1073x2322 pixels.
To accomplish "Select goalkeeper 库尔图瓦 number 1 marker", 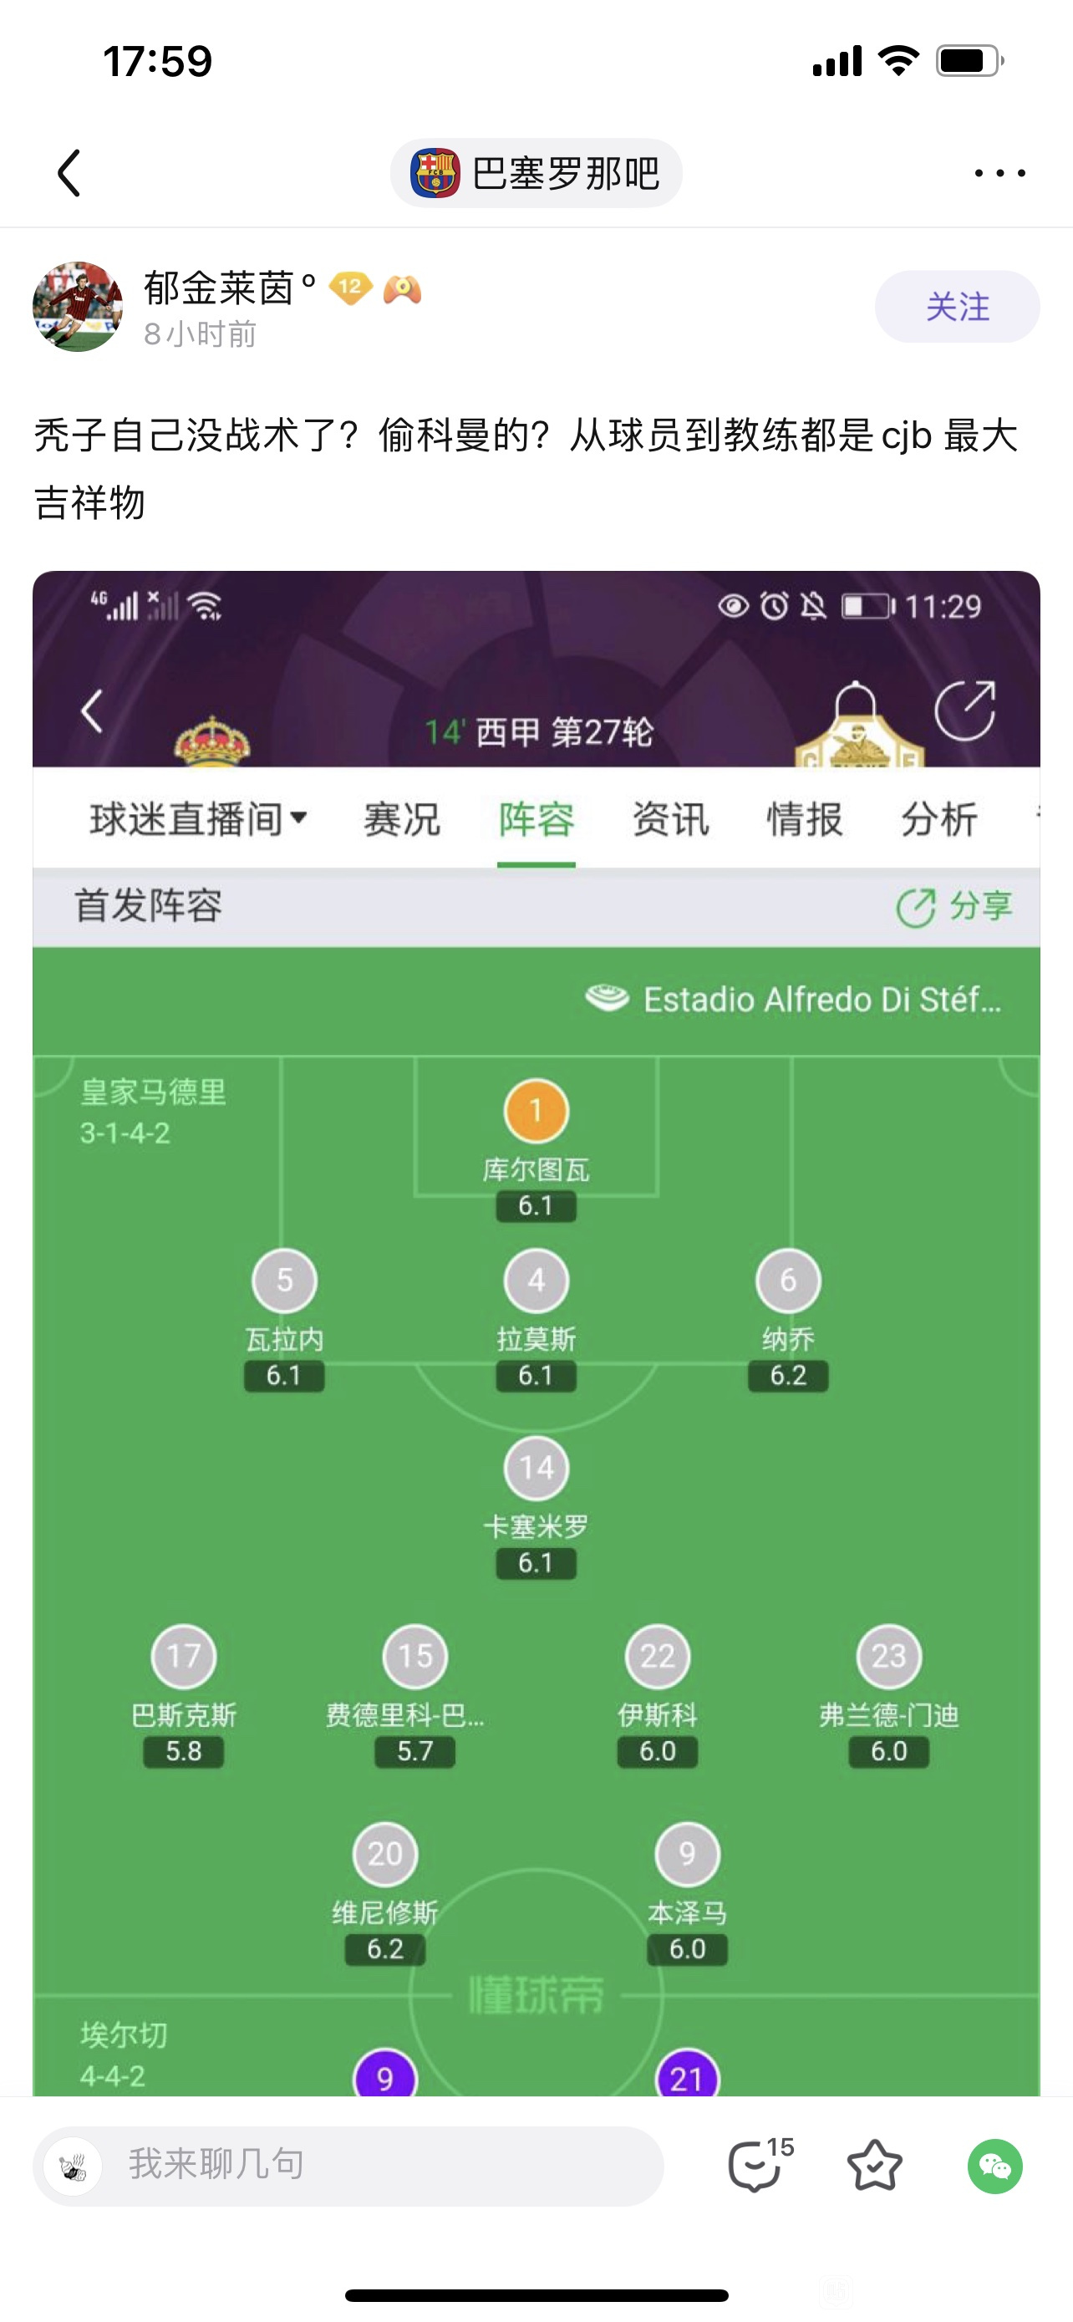I will tap(536, 1111).
